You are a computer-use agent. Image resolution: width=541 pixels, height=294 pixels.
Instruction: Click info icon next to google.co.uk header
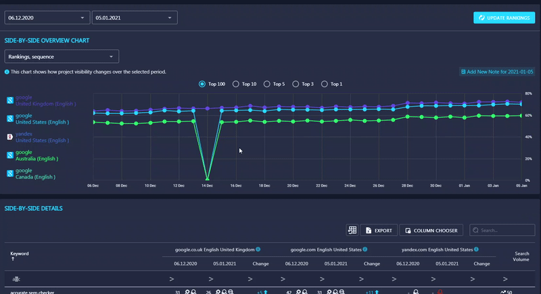pos(258,249)
